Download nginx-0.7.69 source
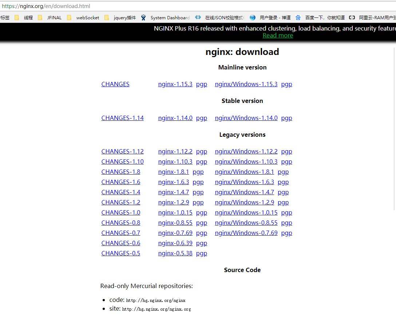 pyautogui.click(x=175, y=233)
